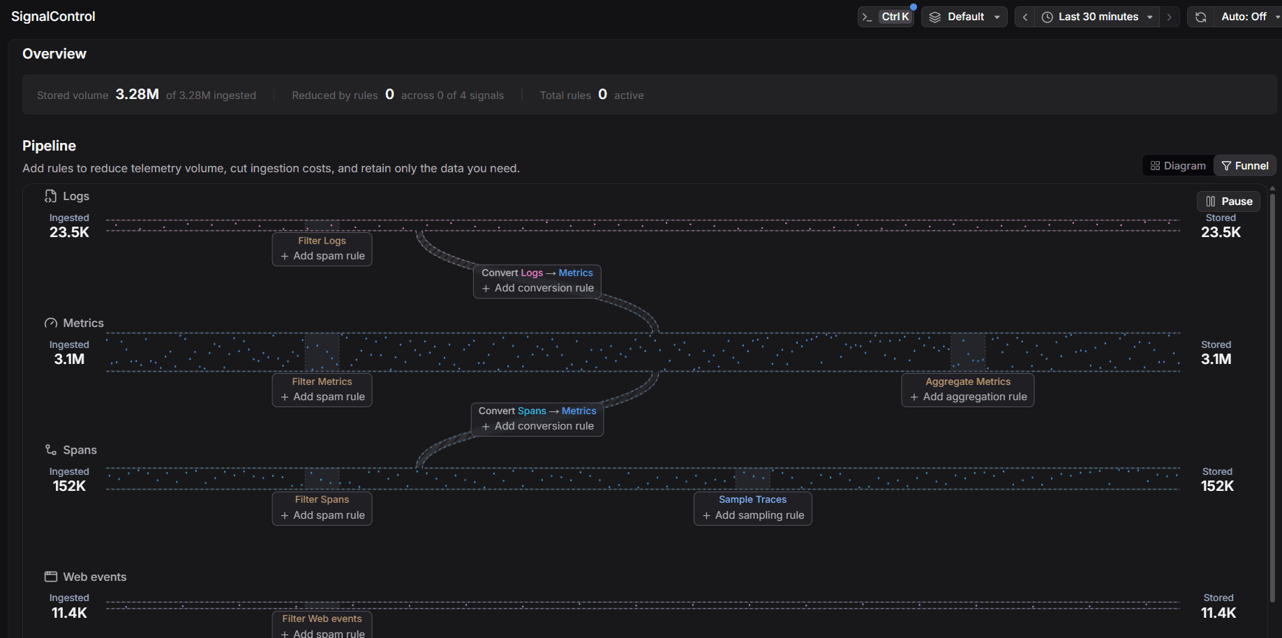Click the Logs signal icon
The height and width of the screenshot is (638, 1282).
pos(51,196)
